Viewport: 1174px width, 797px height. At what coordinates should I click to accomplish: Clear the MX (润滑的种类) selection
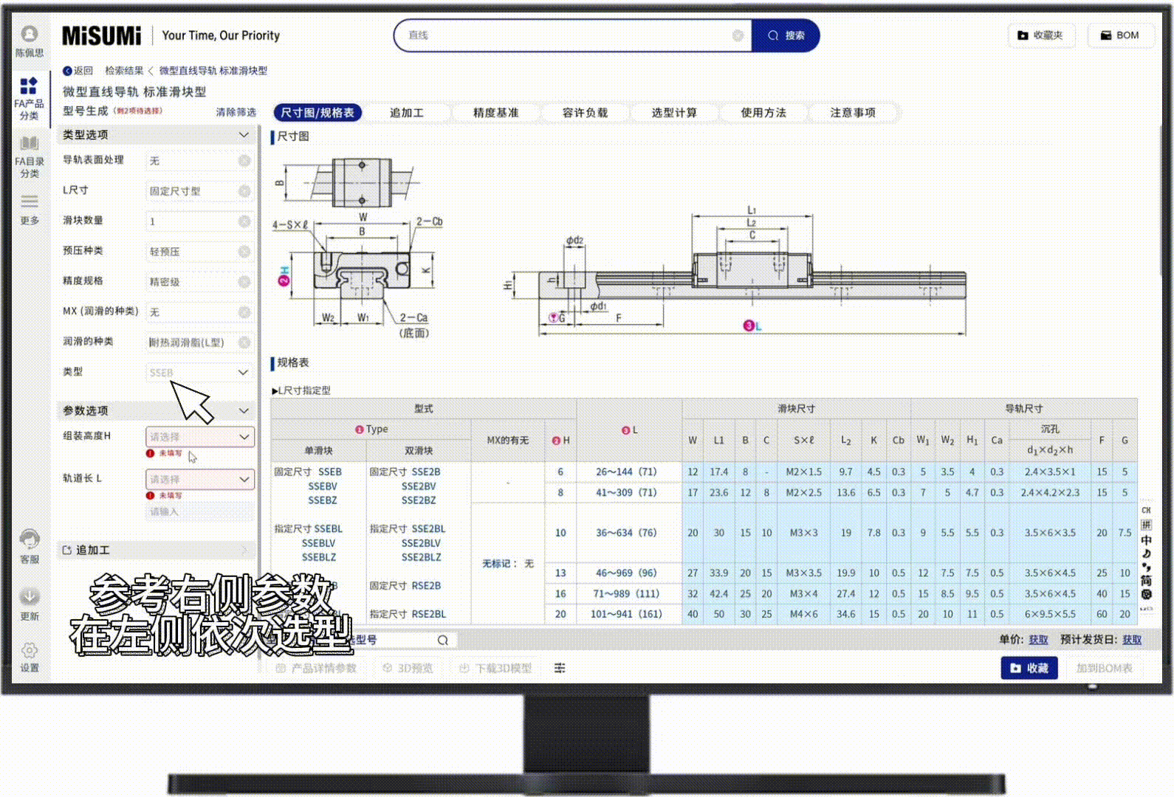(244, 312)
